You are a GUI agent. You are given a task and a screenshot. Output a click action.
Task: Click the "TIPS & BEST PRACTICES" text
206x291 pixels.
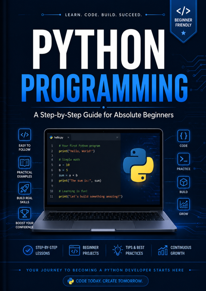[135, 251]
